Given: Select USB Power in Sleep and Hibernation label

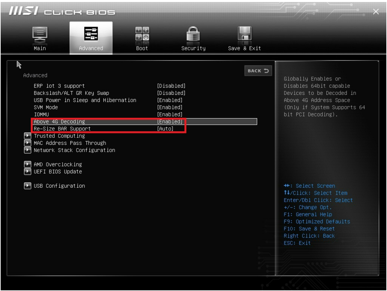Looking at the screenshot, I should coord(85,100).
